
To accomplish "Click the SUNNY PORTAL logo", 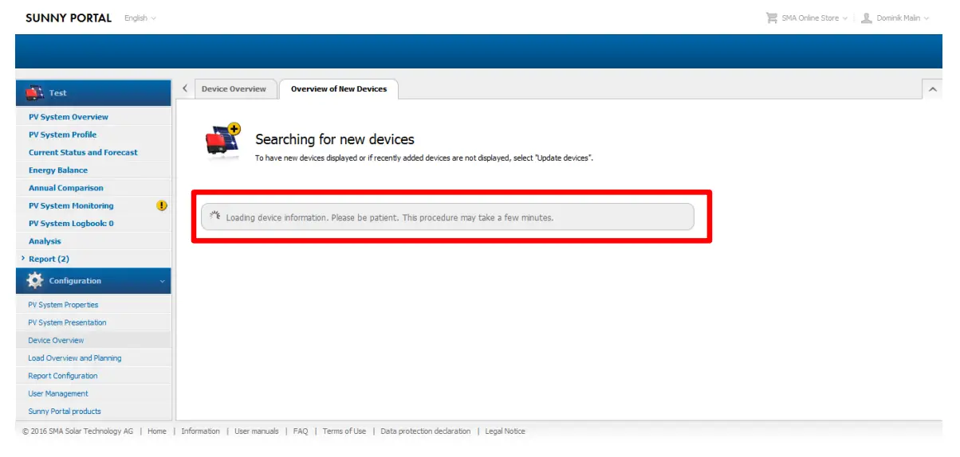I will click(69, 18).
